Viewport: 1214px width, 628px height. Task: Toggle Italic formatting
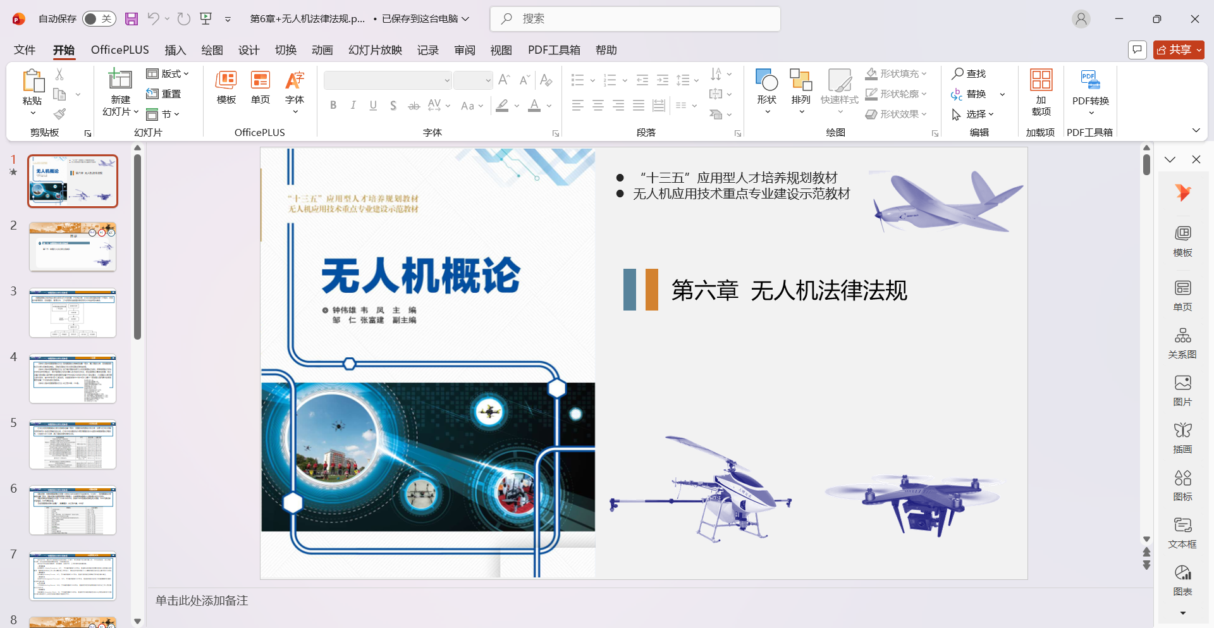point(353,106)
